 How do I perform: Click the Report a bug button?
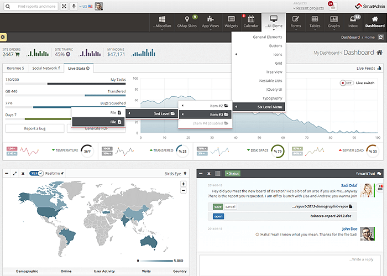[34, 128]
